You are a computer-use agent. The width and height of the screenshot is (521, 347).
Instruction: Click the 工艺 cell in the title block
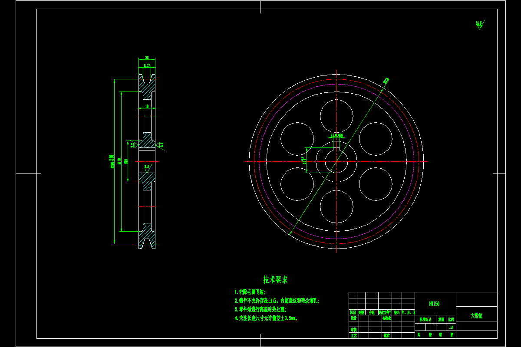pos(353,335)
